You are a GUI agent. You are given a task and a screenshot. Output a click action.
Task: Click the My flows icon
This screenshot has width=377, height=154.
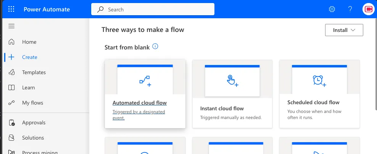(11, 103)
